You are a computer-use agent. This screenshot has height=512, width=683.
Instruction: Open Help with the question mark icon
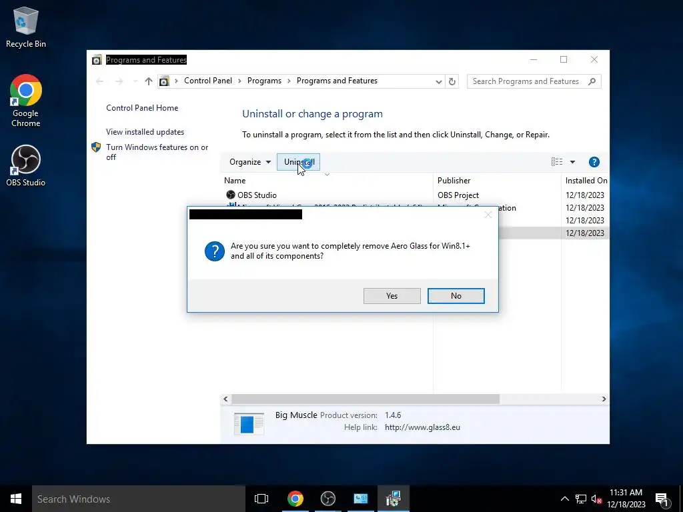point(594,162)
